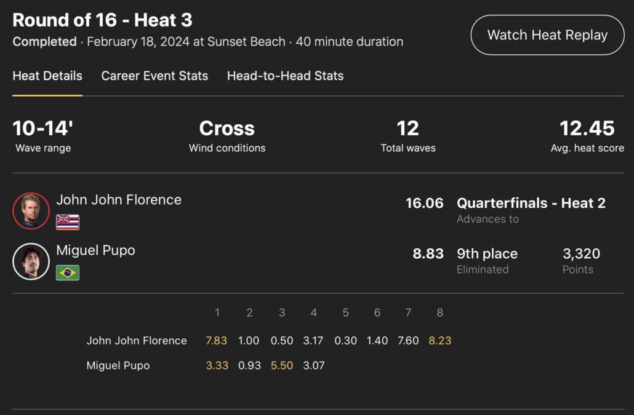
Task: Select the Heat Details tab
Action: coord(47,76)
